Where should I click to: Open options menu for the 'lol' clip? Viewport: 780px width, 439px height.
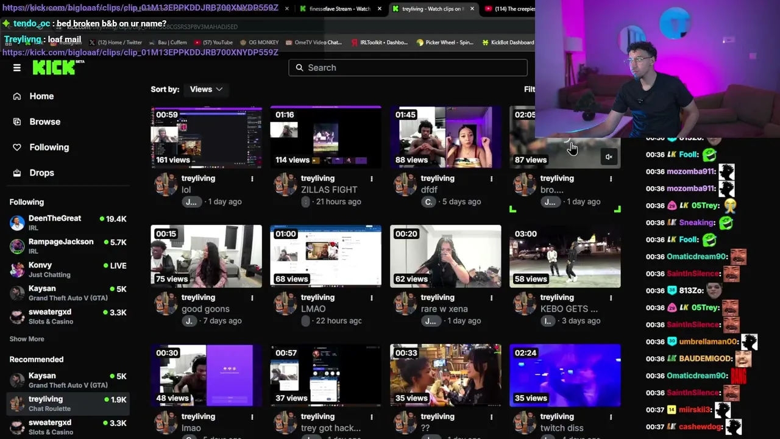[252, 179]
